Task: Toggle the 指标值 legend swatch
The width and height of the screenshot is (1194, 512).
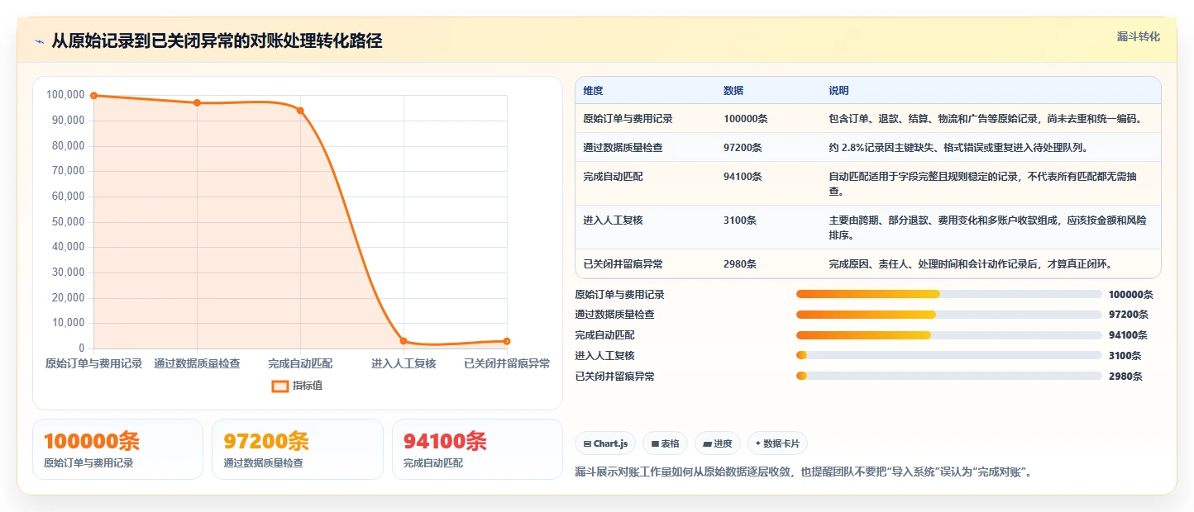Action: pos(280,386)
